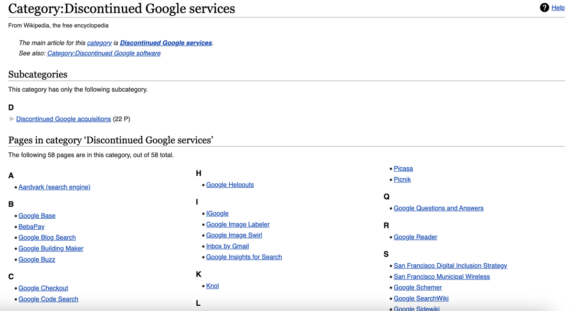The image size is (573, 311).
Task: Open the iGoogle article
Action: (x=217, y=213)
